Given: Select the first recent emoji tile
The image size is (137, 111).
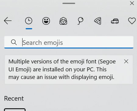Looking at the screenshot, I should pyautogui.click(x=15, y=110).
